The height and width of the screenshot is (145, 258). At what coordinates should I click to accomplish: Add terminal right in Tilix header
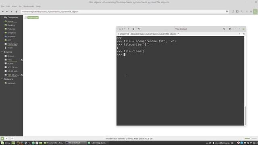133,29
